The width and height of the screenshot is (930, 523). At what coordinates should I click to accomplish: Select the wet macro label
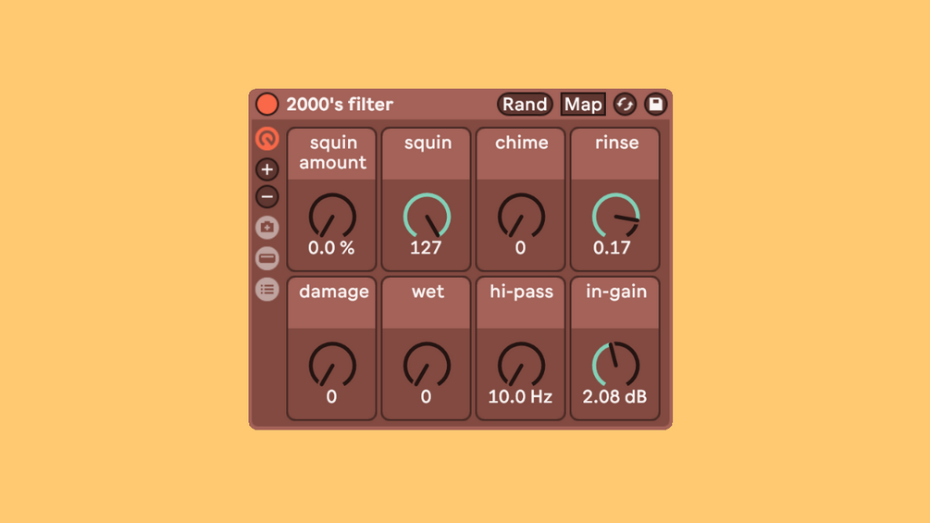click(428, 292)
